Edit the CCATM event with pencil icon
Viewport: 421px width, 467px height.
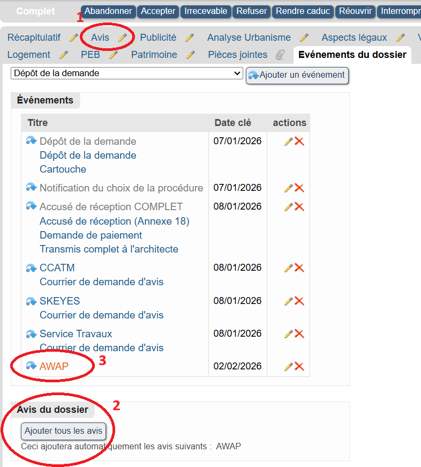pyautogui.click(x=288, y=268)
